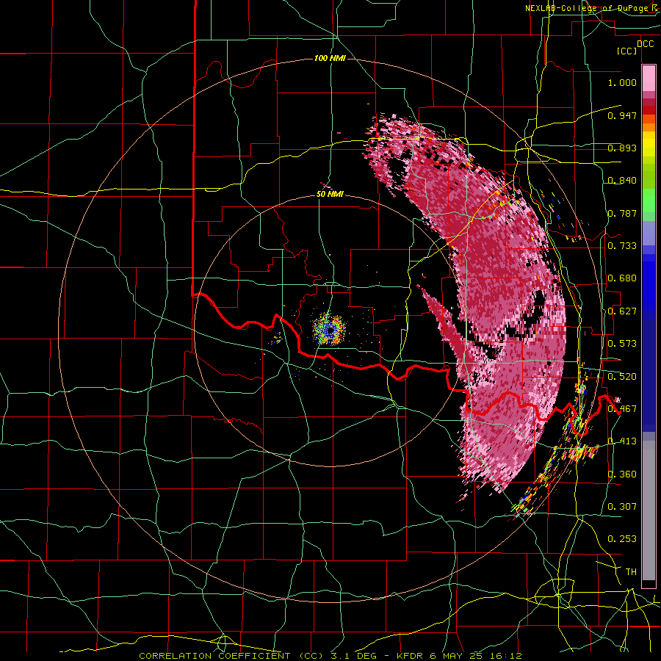Screen dimensions: 661x661
Task: Click the 0.893 legend value
Action: (x=622, y=148)
